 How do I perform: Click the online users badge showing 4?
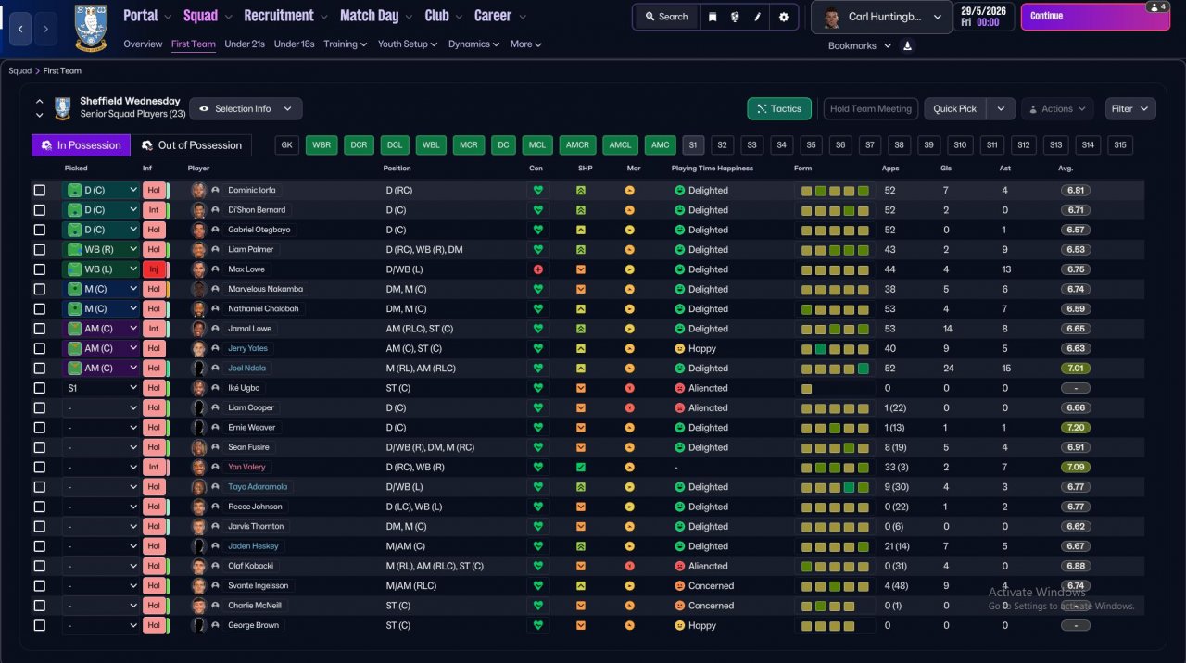[1156, 6]
